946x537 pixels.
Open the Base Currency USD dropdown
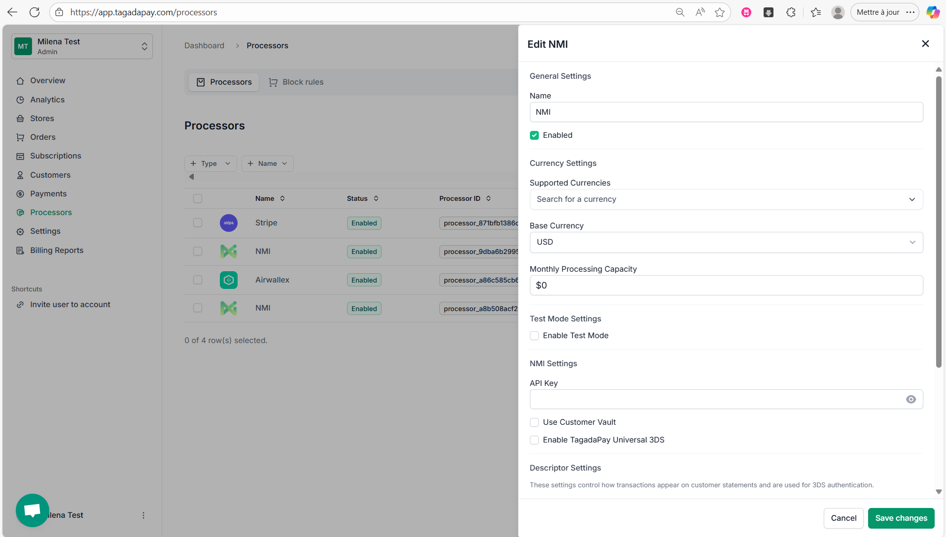click(726, 242)
